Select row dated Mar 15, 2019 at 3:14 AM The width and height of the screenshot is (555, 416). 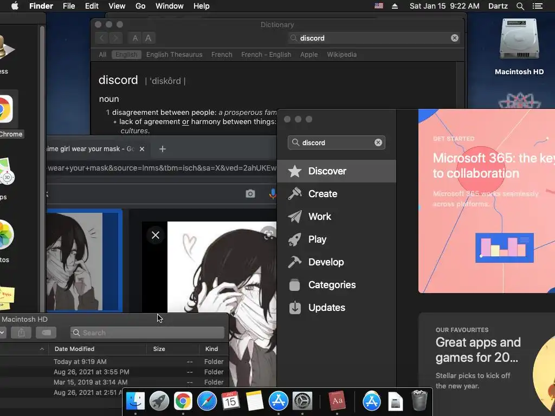(x=114, y=382)
